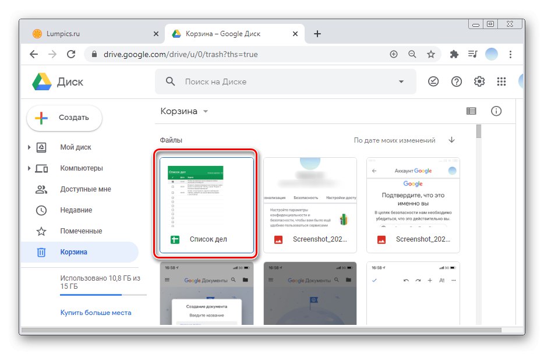Open the Chrome extensions puzzle icon

[x=454, y=54]
